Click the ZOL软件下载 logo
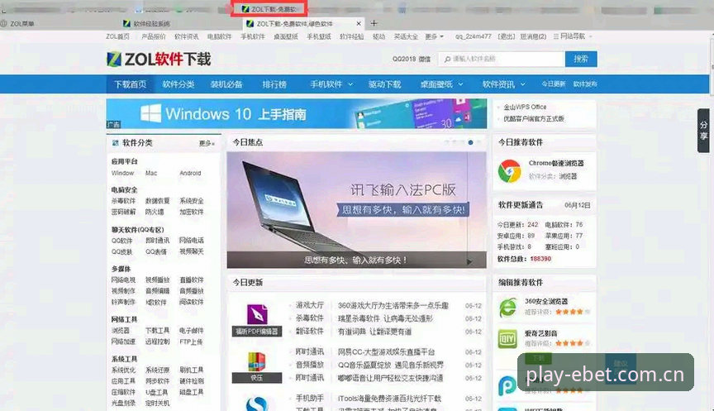 coord(159,59)
